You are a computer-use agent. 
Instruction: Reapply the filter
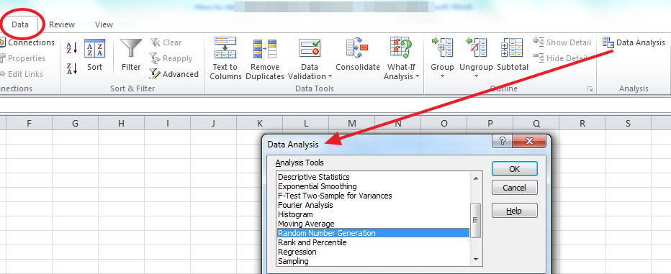pyautogui.click(x=171, y=58)
